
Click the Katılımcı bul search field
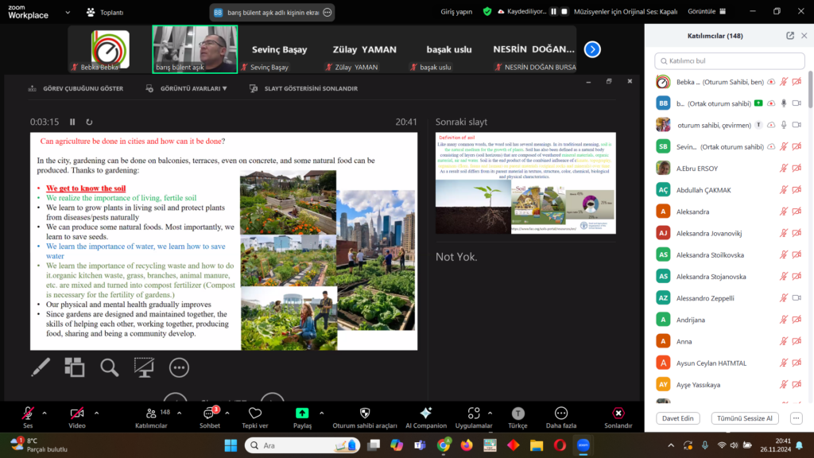pos(730,60)
